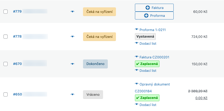
Task: Click eye icon beside Faktura CZ000201
Action: (x=137, y=57)
